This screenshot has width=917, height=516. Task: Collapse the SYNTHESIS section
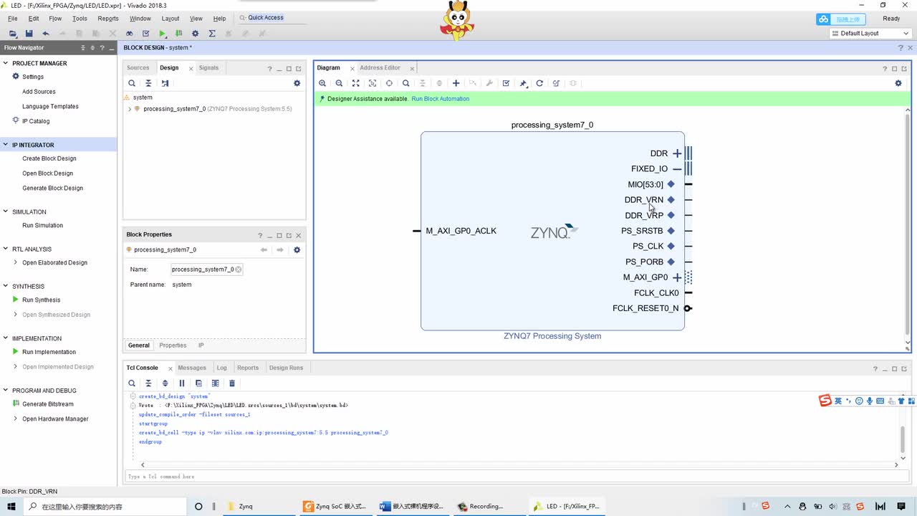click(x=6, y=286)
